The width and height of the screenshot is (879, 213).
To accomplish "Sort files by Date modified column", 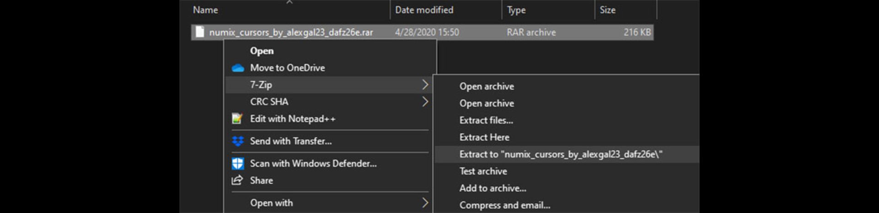I will tap(424, 10).
